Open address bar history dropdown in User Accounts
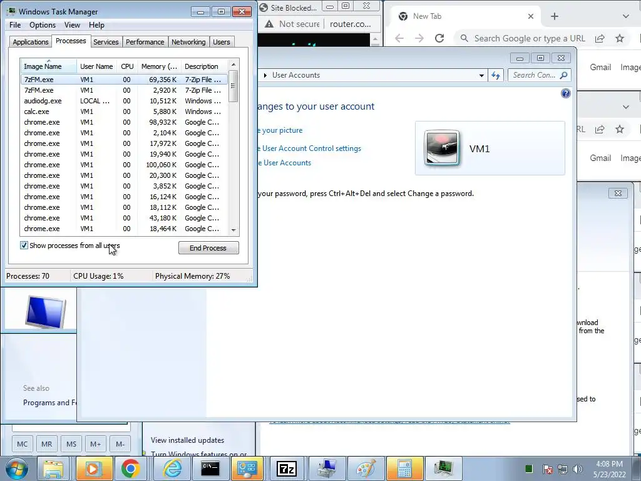This screenshot has width=641, height=481. coord(481,75)
